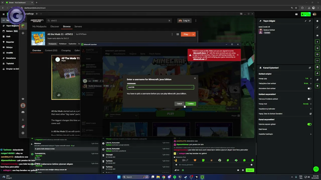Screen dimensions: 321x180
Task: Expand the Hesap yaşı setting
Action: 311,79
